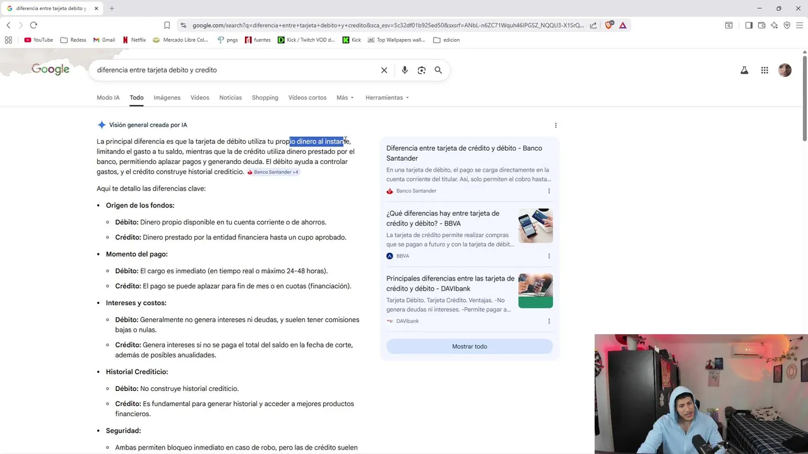Screen dimensions: 808x454
Task: Open the Google apps grid
Action: pyautogui.click(x=764, y=70)
